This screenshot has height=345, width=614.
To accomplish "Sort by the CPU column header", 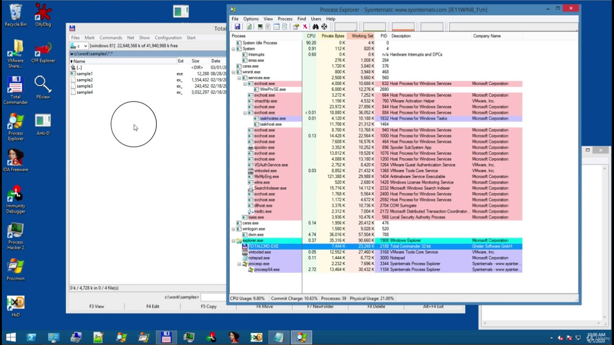I will (x=311, y=36).
